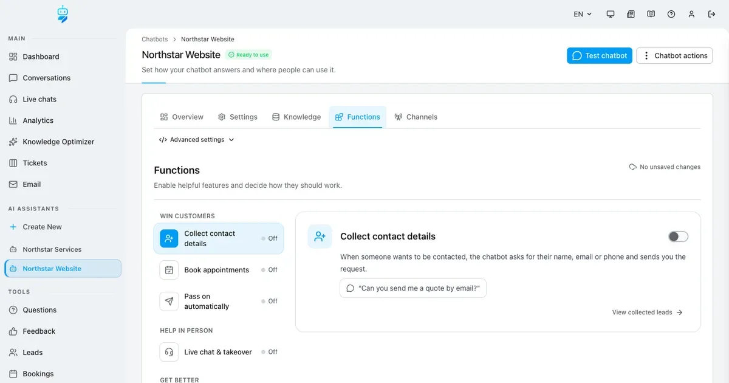This screenshot has height=383, width=729.
Task: Open View collected leads link
Action: point(648,312)
